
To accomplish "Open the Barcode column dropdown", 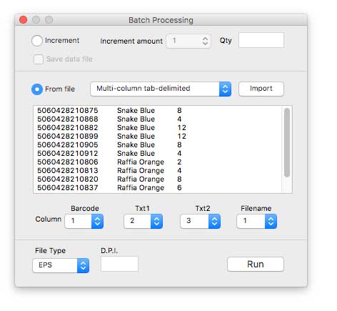I will (84, 221).
